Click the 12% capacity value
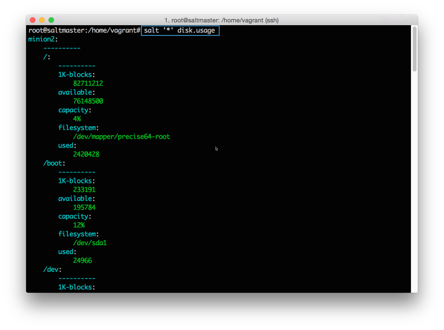The height and width of the screenshot is (330, 444). pyautogui.click(x=79, y=225)
